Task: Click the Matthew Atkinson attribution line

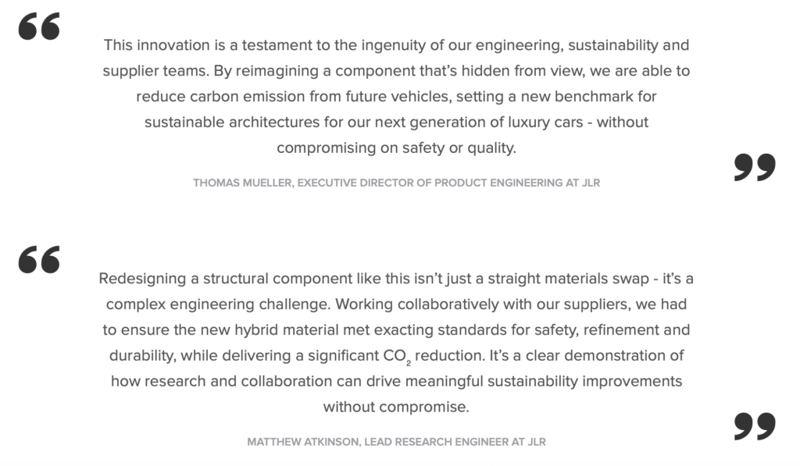Action: tap(396, 442)
